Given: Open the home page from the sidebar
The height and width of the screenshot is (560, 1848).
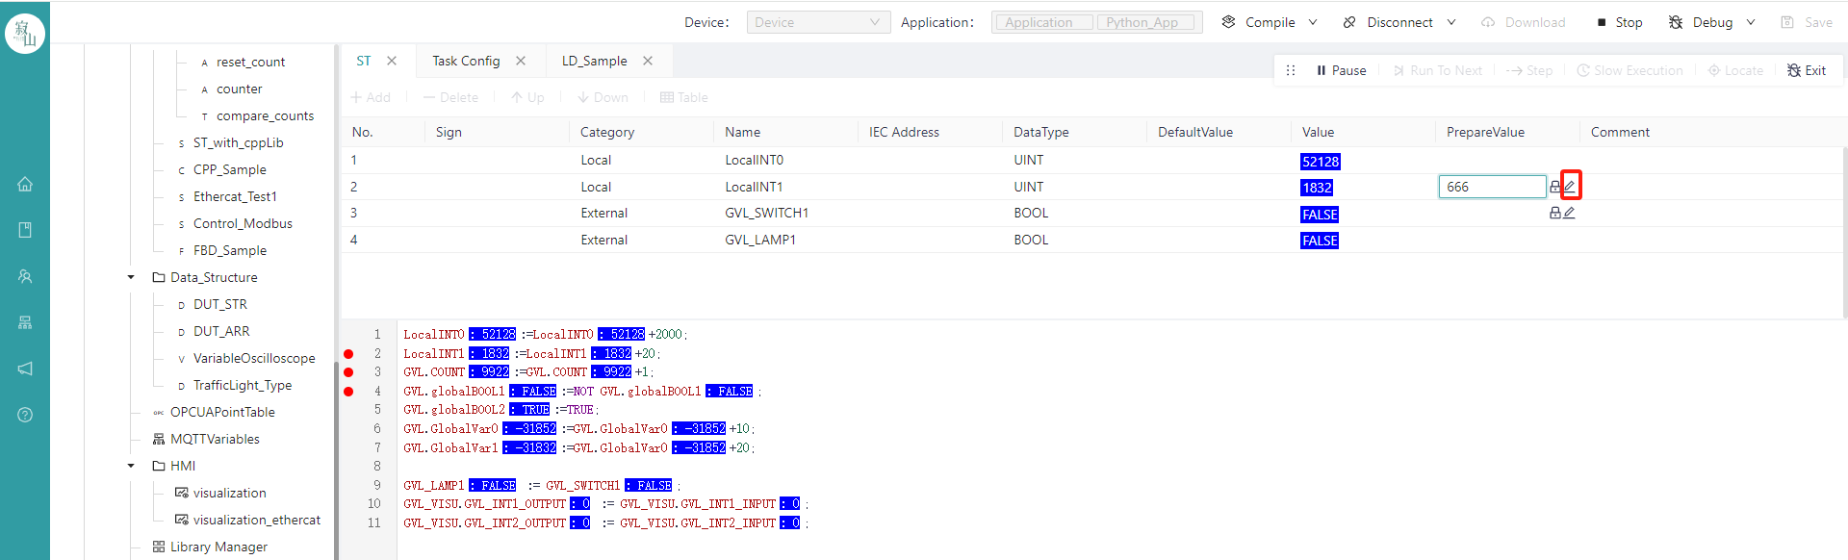Looking at the screenshot, I should click(25, 184).
